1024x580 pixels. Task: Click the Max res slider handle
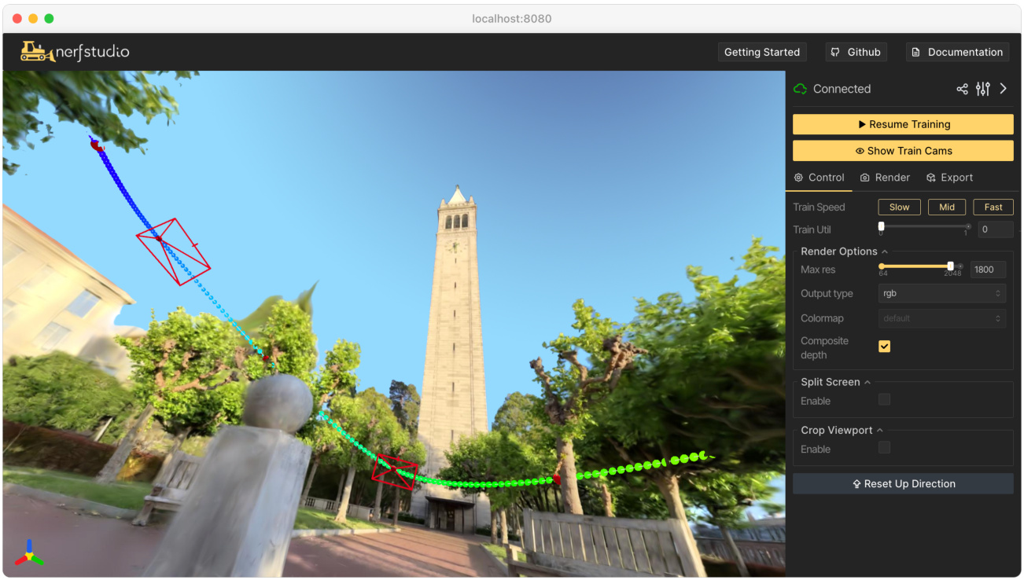tap(951, 266)
